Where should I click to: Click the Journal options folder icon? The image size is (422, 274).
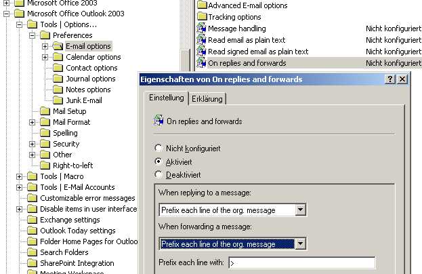point(58,79)
